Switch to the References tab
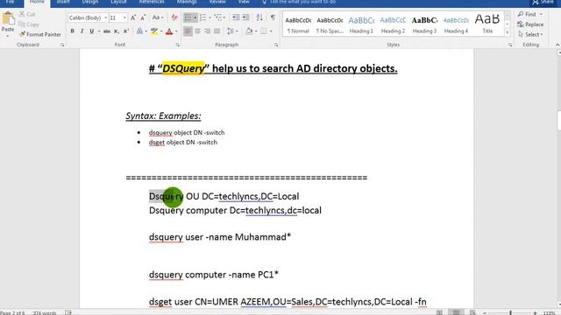Viewport: 561px width, 315px height. (152, 2)
